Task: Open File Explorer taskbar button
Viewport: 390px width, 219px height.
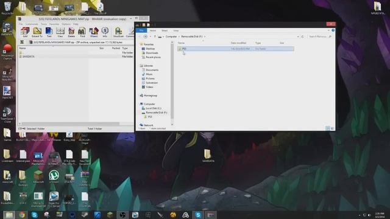Action: tap(9, 215)
